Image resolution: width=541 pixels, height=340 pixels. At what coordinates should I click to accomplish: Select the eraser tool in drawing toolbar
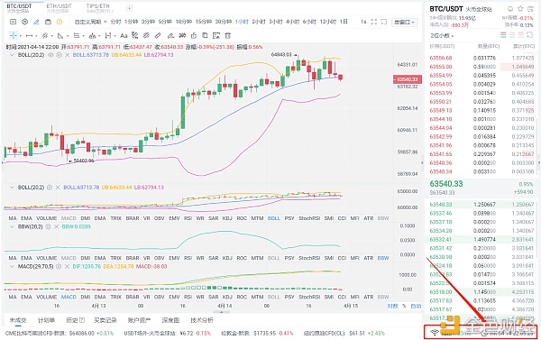[170, 35]
